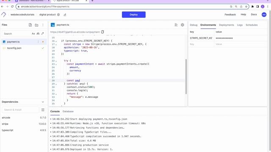This screenshot has height=152, width=271.
Task: Click the share project icon
Action: [x=65, y=15]
